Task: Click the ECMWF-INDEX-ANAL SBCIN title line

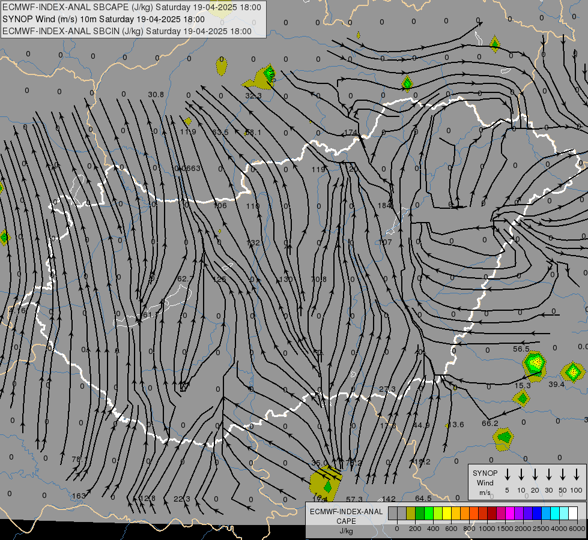Action: [x=127, y=31]
